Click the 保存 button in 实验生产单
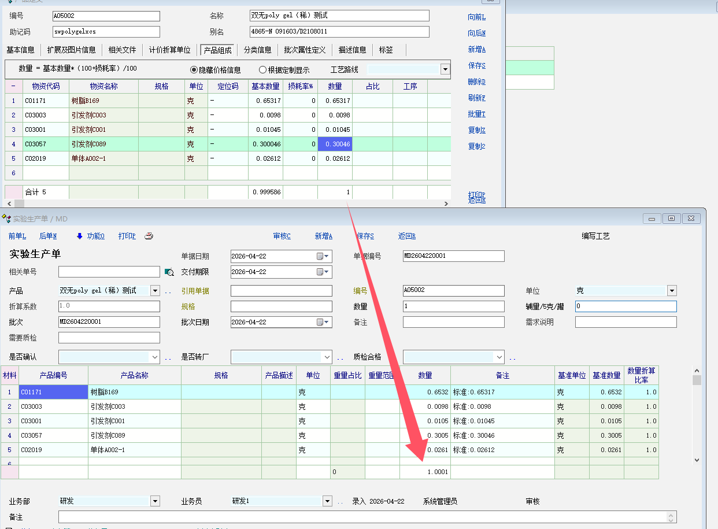 coord(365,236)
